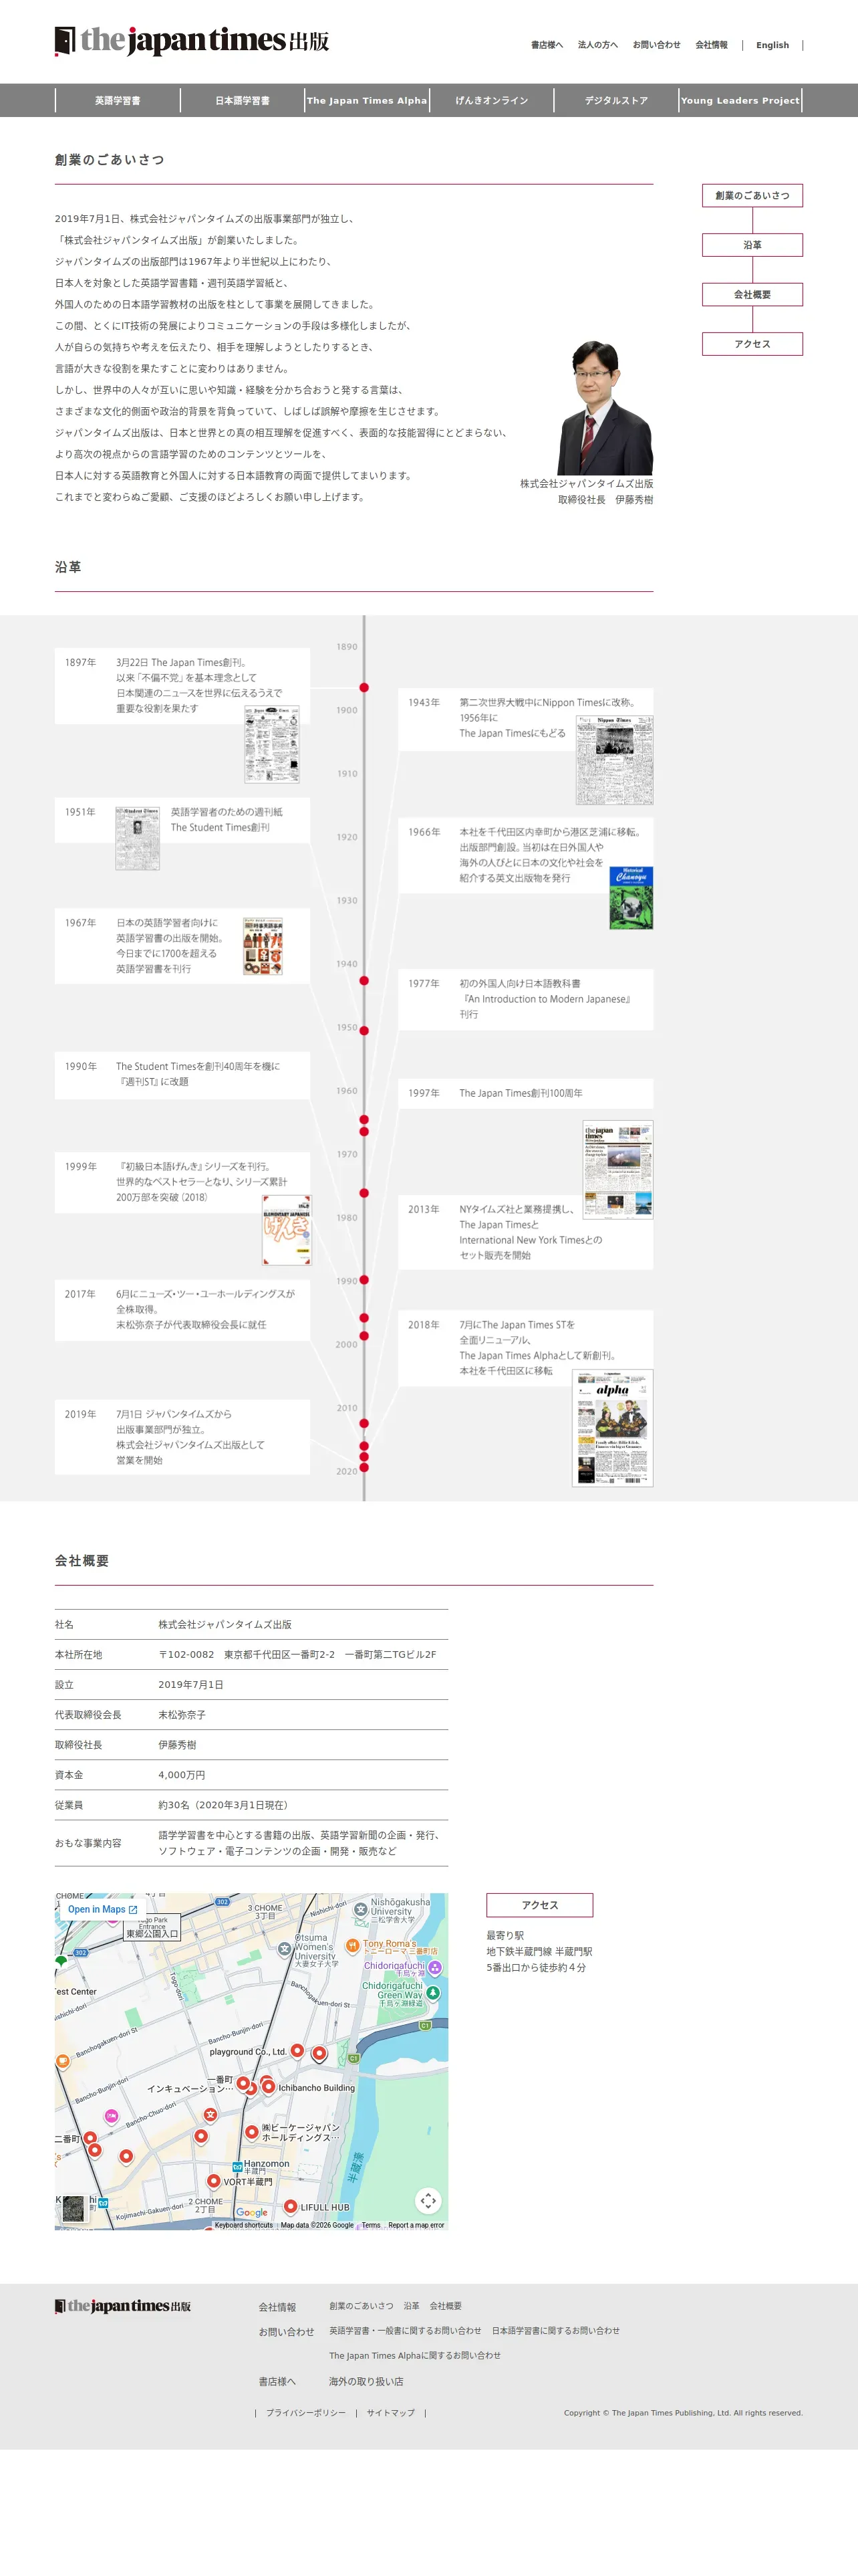Viewport: 858px width, 2576px height.
Task: Click map Terms link
Action: tap(371, 2225)
